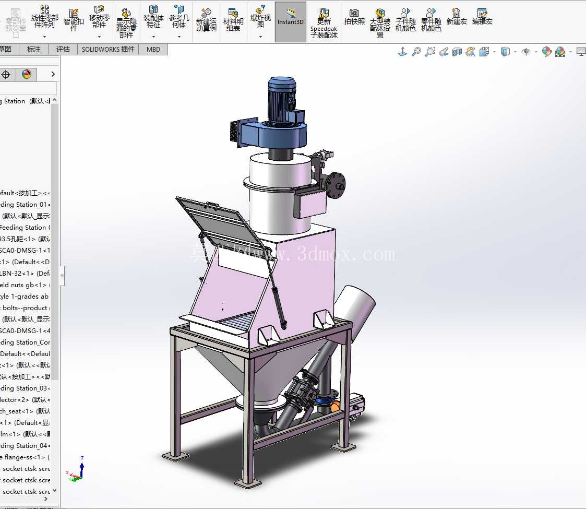Open Reference Geometry (参考几何体) tool
The height and width of the screenshot is (509, 586).
coord(179,17)
